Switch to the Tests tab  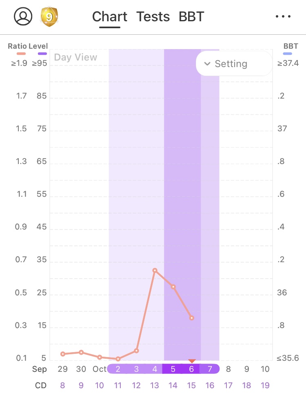153,17
